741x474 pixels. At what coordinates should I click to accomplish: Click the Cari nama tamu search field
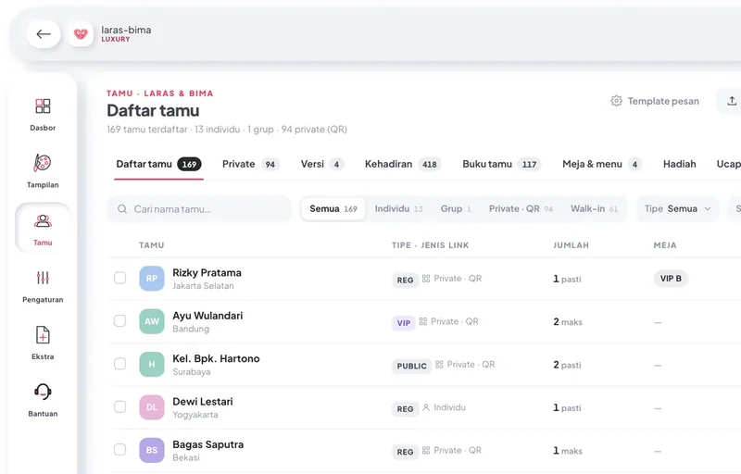tap(199, 208)
